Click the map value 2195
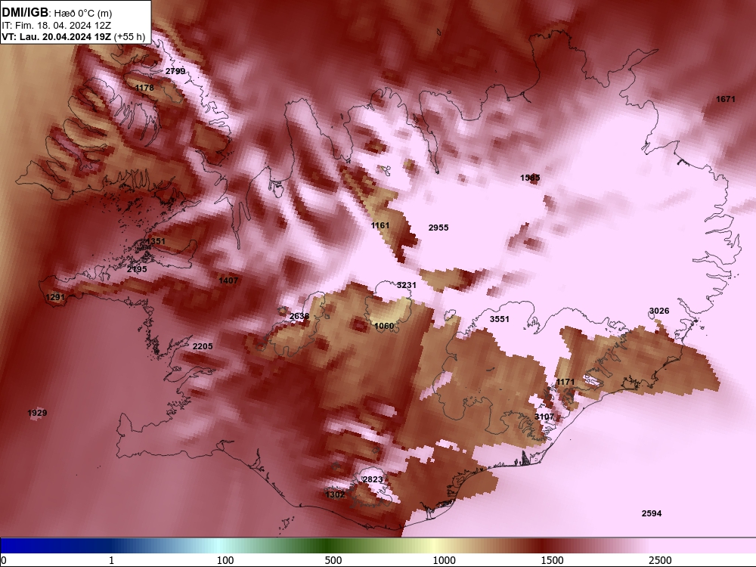 pos(137,270)
